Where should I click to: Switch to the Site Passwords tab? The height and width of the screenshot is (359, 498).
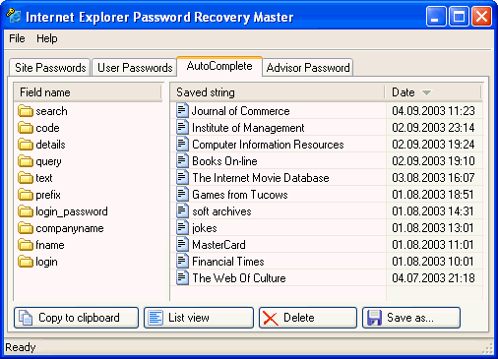(x=50, y=68)
